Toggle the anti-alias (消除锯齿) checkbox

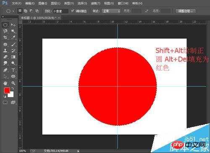click(72, 11)
